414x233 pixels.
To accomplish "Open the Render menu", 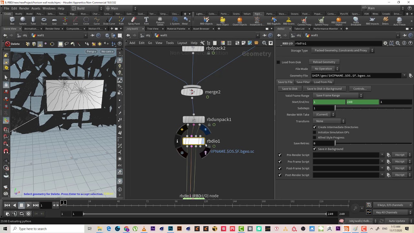I will click(x=24, y=8).
